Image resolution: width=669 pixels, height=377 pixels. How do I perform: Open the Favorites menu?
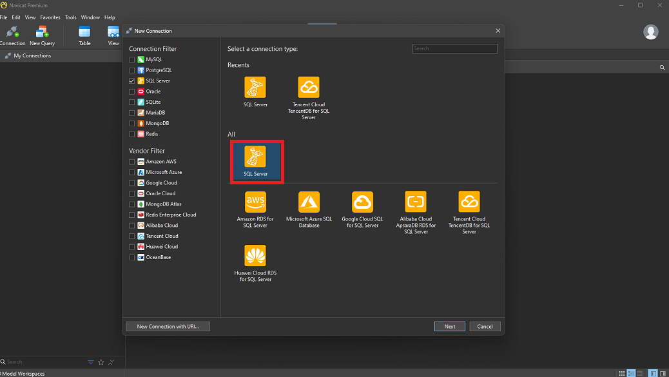pos(50,17)
